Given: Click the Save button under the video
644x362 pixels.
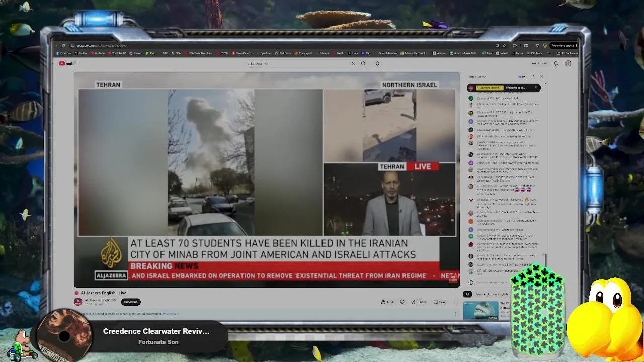Looking at the screenshot, I should pyautogui.click(x=440, y=302).
